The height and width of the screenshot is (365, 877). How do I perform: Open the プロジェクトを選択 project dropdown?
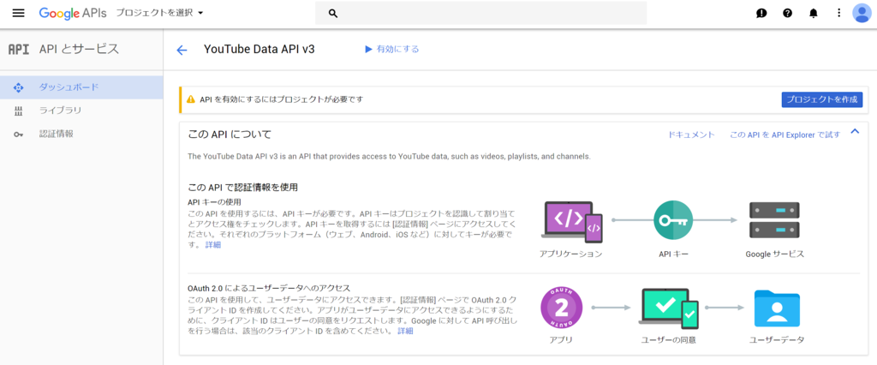click(x=159, y=13)
